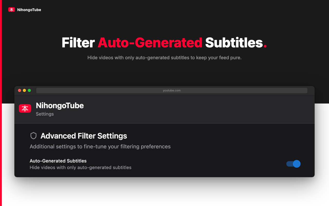Click the large NihongoTube title in panel
Viewport: 329px width, 206px height.
tap(60, 106)
